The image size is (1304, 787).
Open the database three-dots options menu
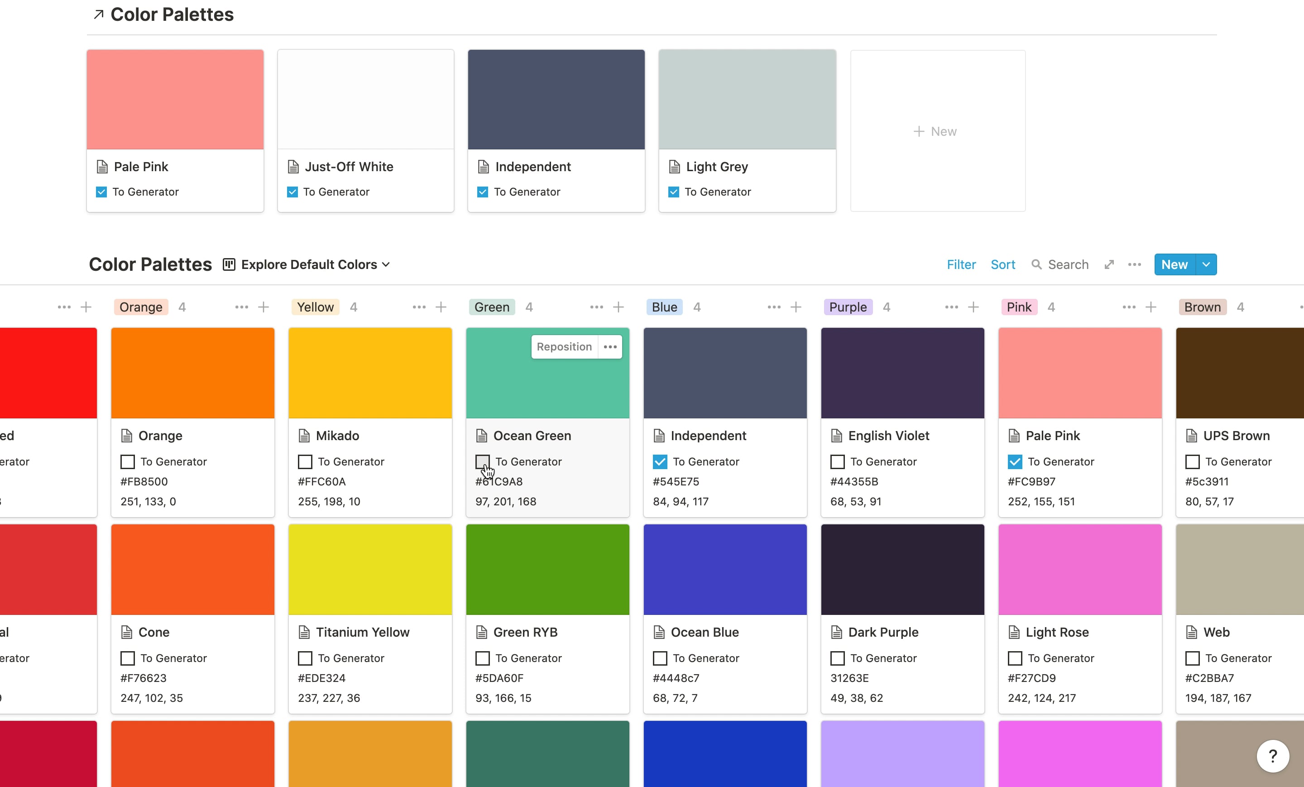1134,264
